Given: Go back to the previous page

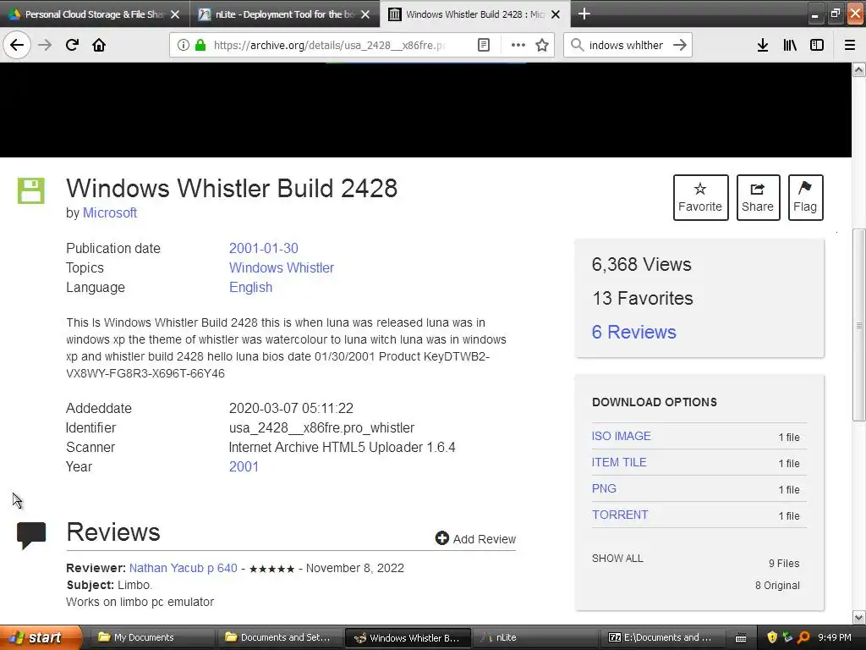Looking at the screenshot, I should (x=17, y=45).
